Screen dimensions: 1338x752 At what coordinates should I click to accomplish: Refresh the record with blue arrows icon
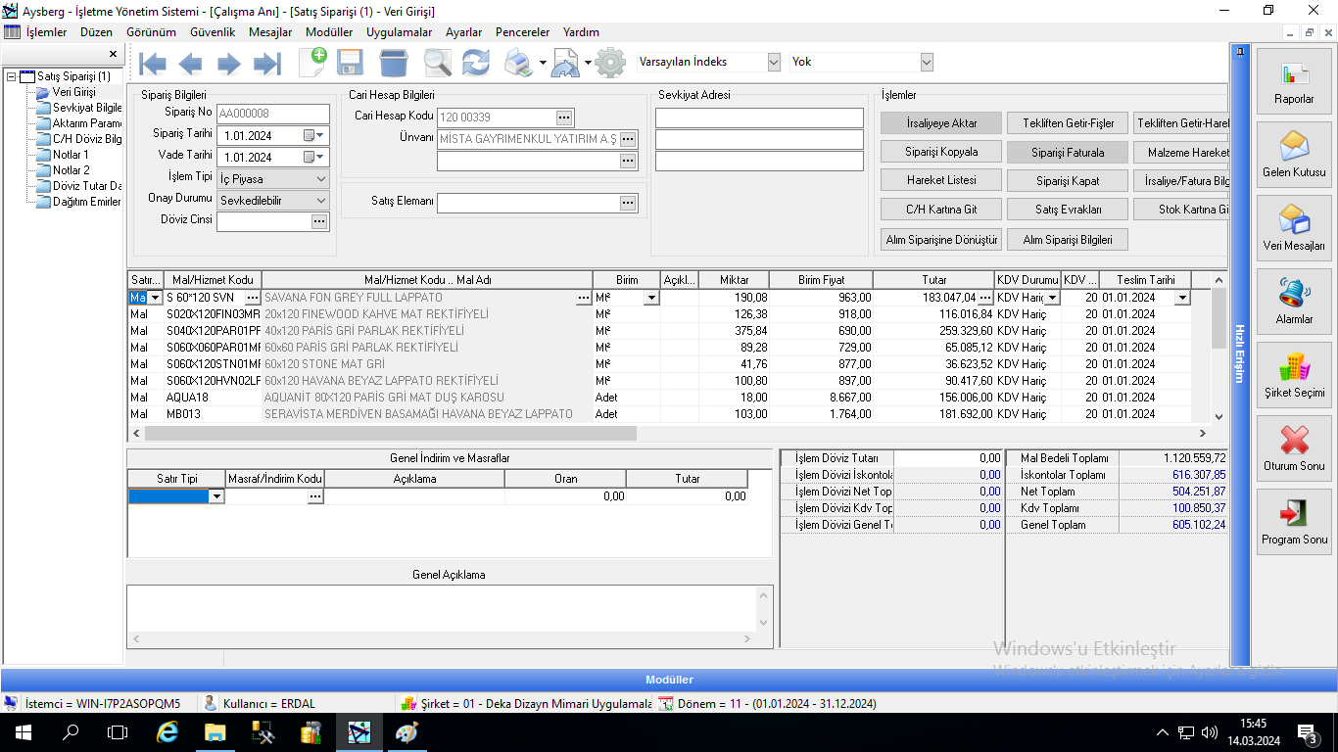(x=476, y=63)
